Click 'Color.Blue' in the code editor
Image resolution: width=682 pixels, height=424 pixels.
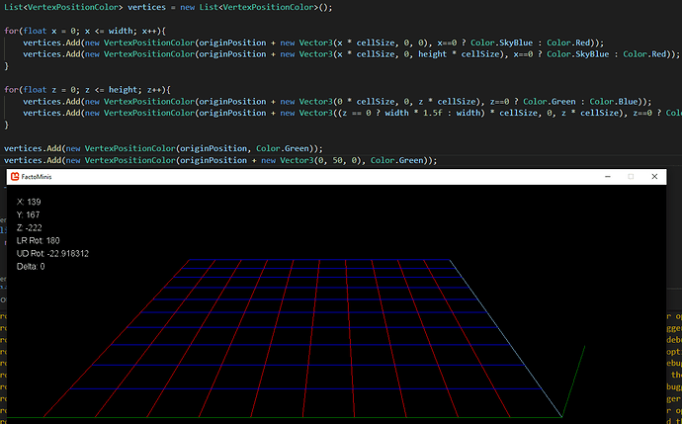click(613, 102)
